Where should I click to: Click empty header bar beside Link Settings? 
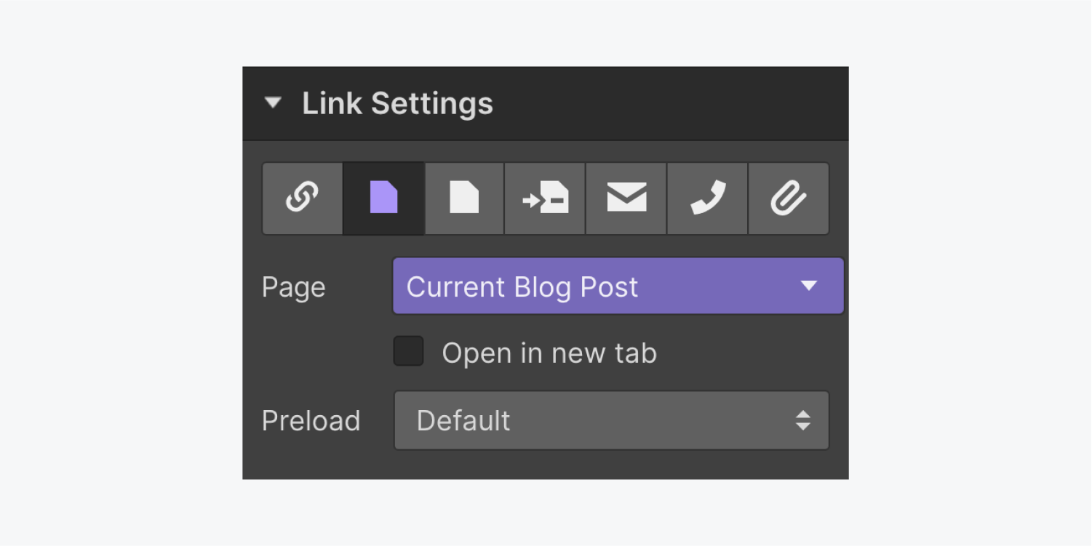tap(669, 103)
